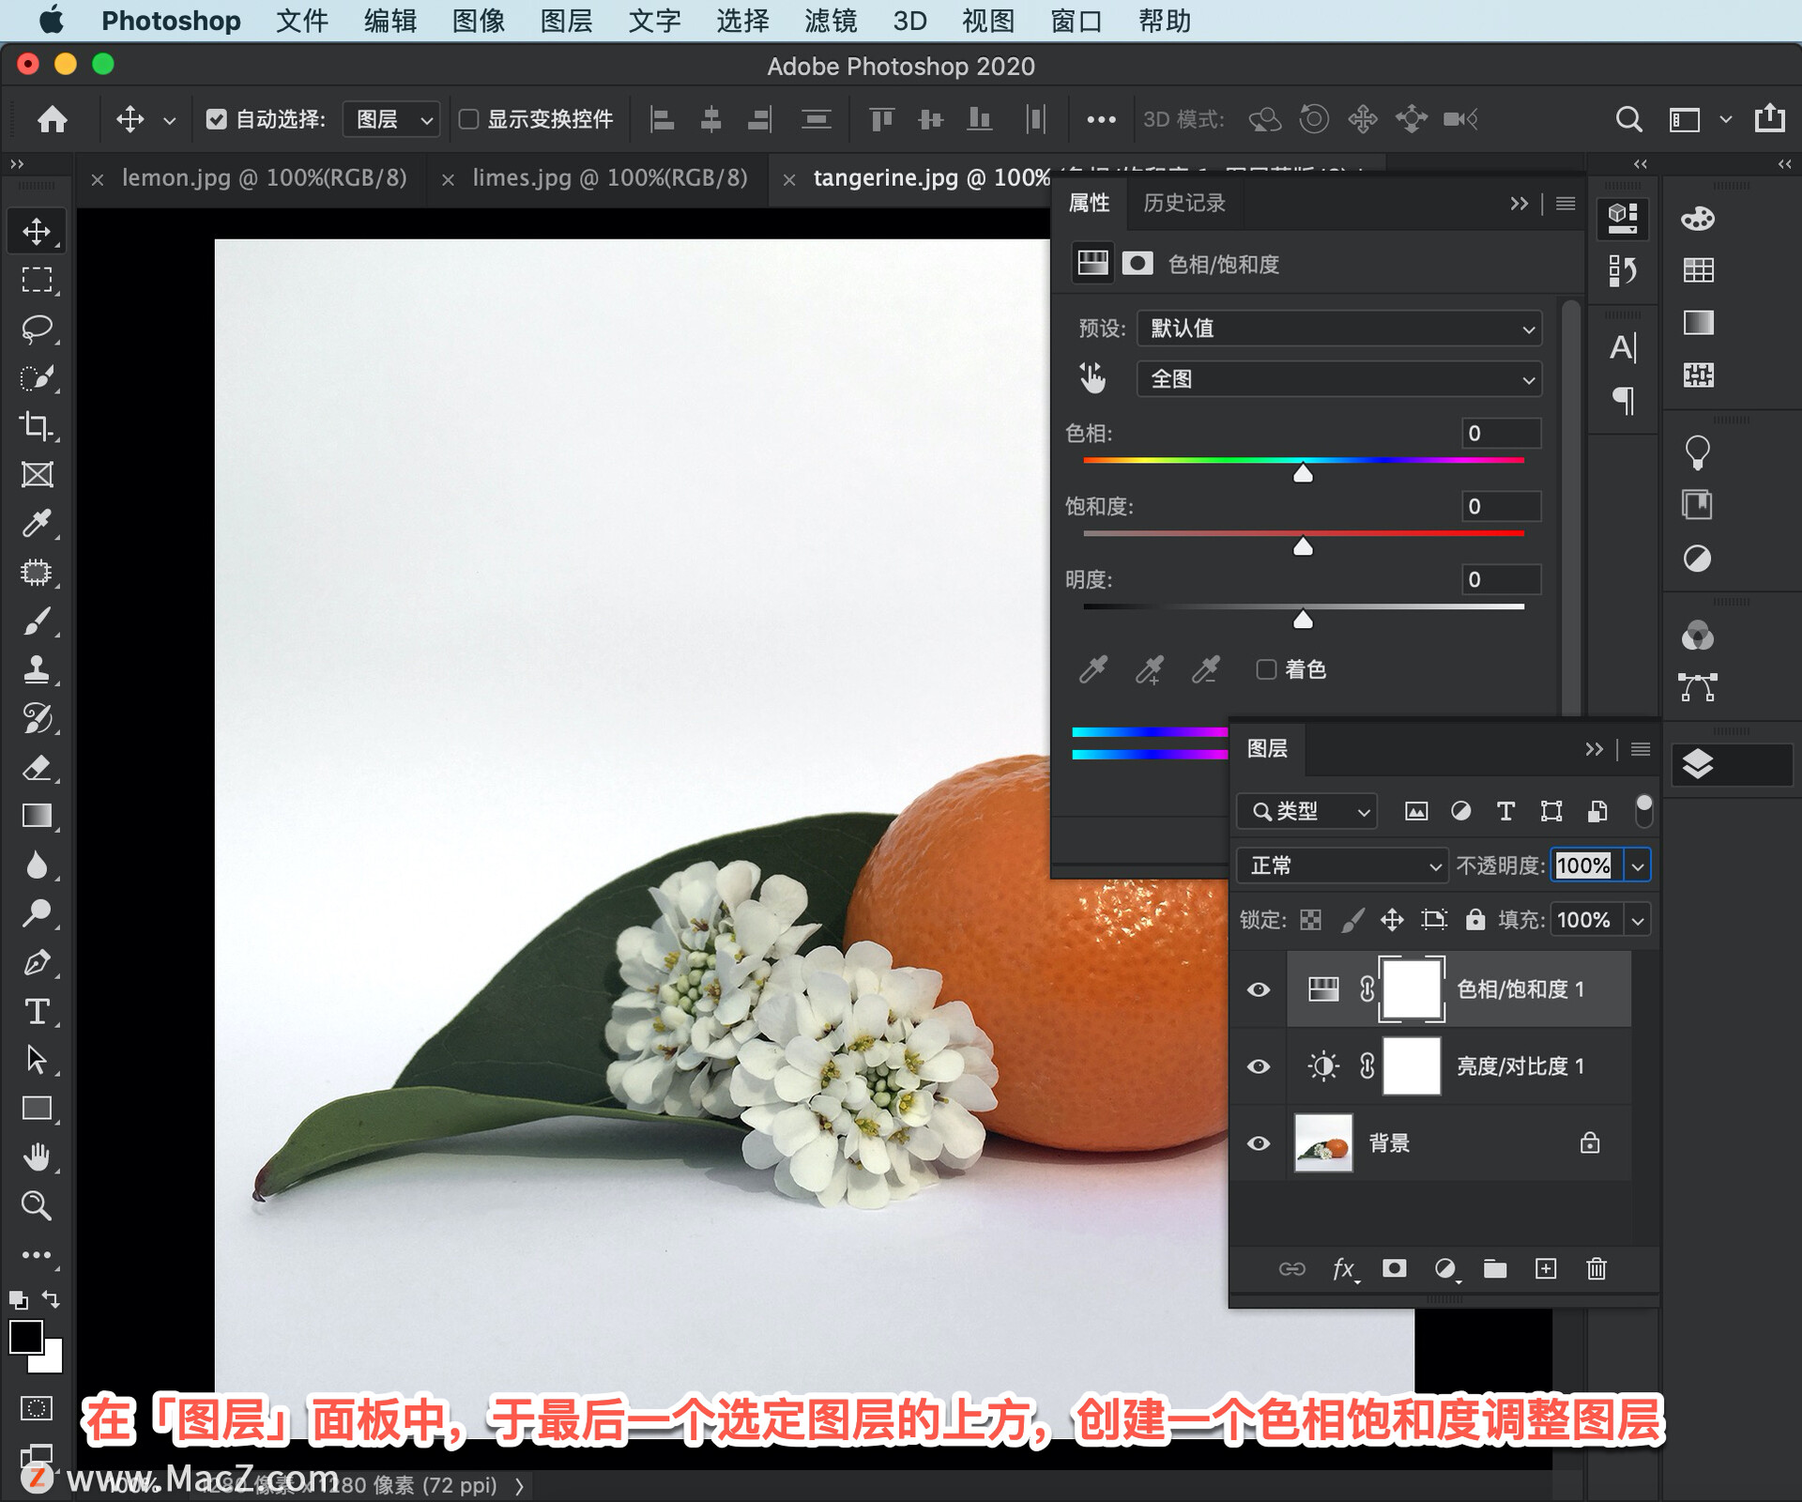Open the 预设 preset dropdown
Image resolution: width=1802 pixels, height=1502 pixels.
1338,329
